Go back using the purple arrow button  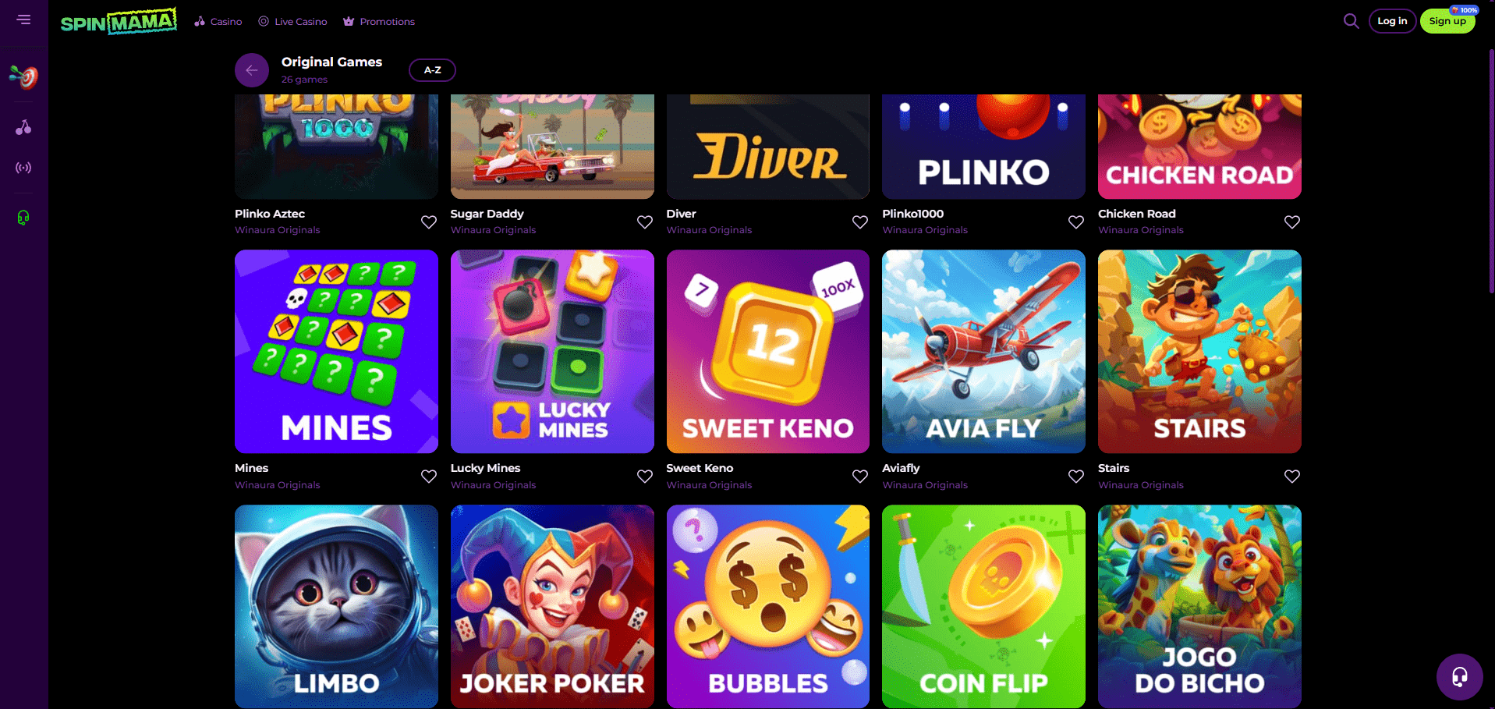252,70
